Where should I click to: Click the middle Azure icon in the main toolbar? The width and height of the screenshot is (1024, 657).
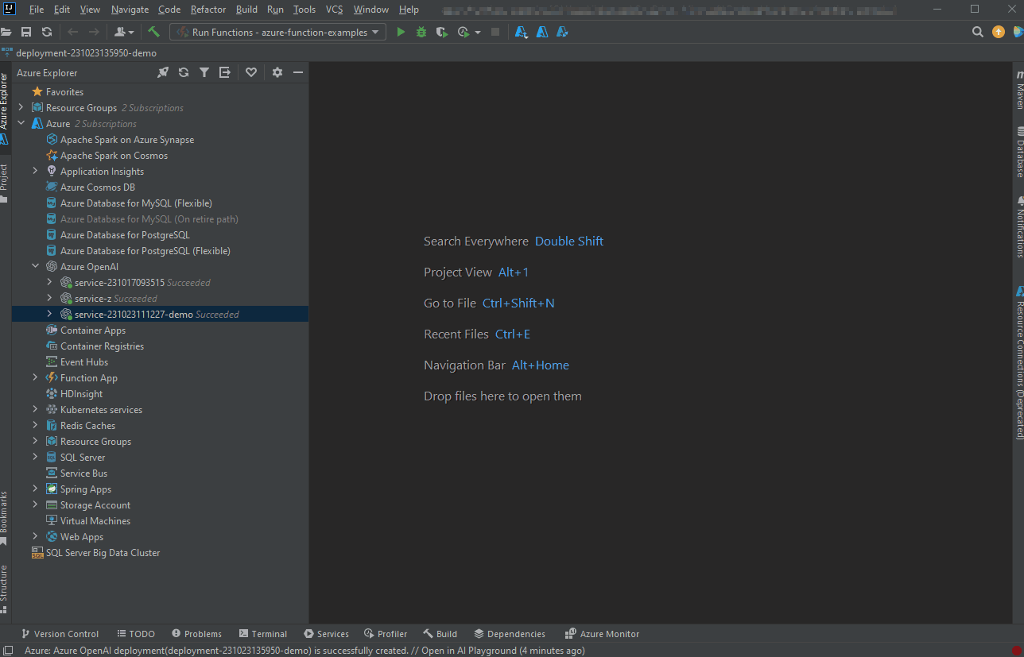542,32
